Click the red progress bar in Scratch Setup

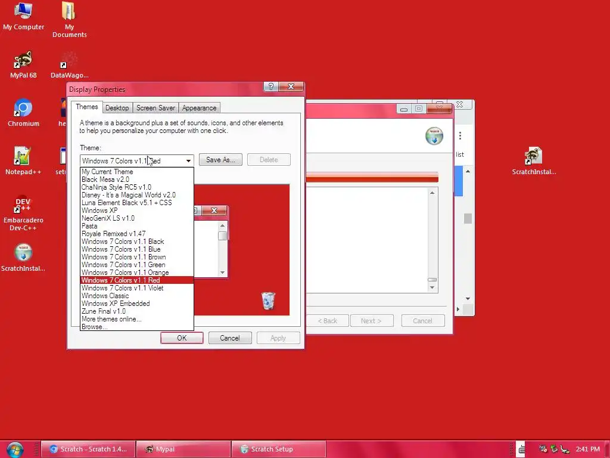pos(372,177)
